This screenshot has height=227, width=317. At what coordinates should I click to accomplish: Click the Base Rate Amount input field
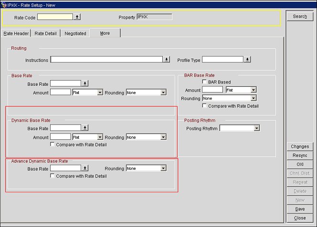pos(60,93)
